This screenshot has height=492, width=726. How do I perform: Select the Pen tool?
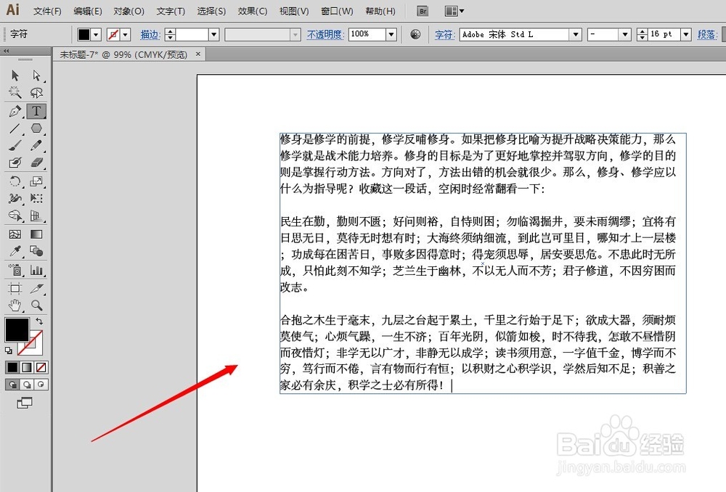tap(15, 111)
